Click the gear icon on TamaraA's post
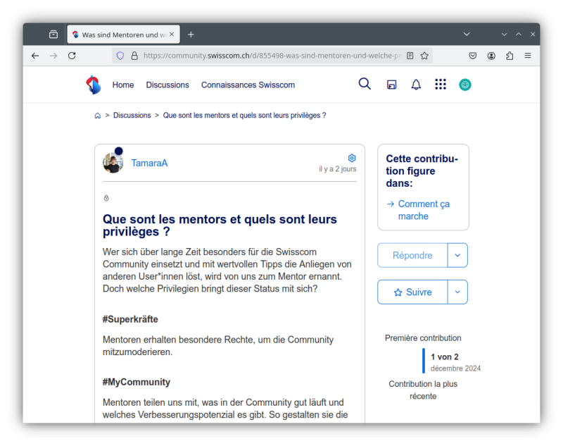This screenshot has height=446, width=563. pyautogui.click(x=352, y=158)
